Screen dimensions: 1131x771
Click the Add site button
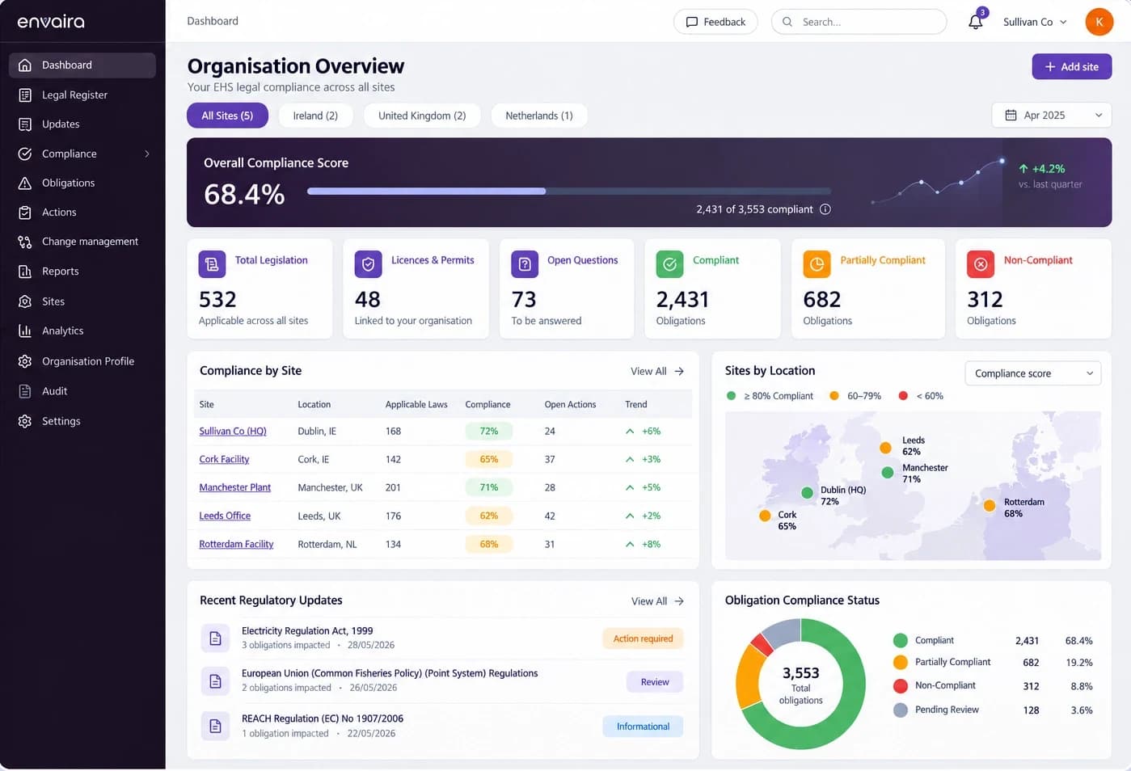coord(1071,66)
